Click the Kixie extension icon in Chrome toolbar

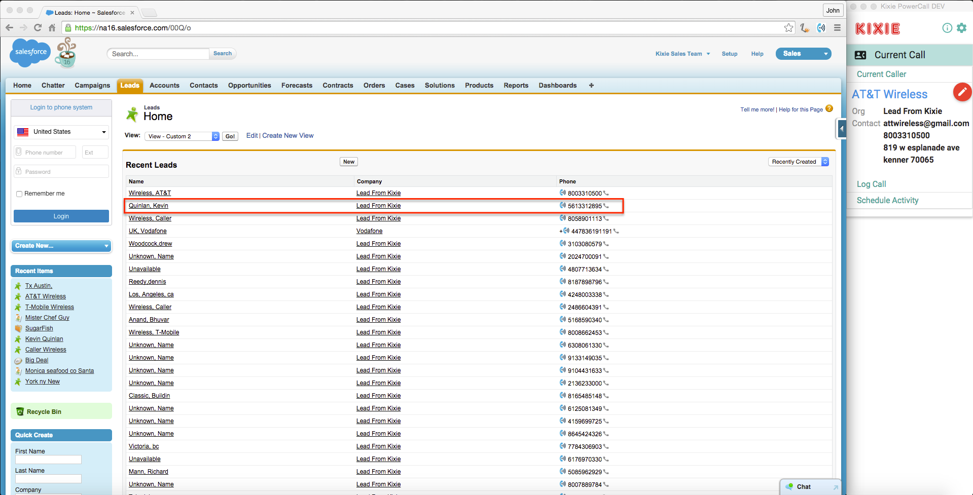[821, 28]
